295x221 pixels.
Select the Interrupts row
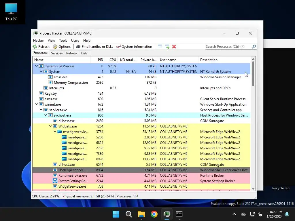click(141, 88)
